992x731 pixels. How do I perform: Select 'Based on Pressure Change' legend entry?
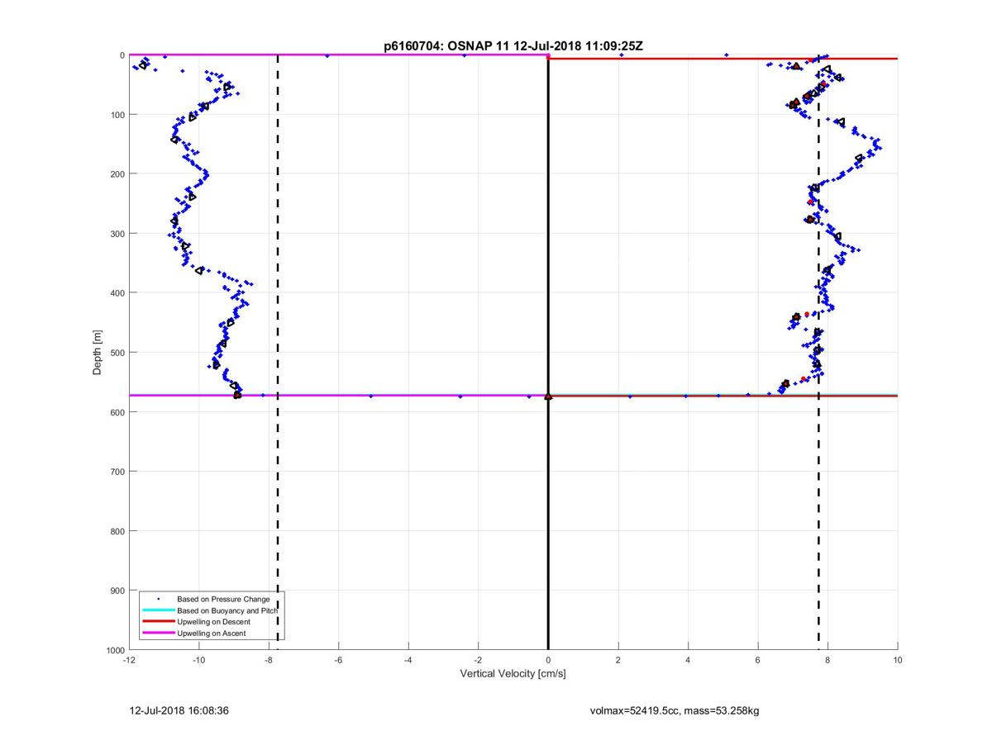point(223,599)
